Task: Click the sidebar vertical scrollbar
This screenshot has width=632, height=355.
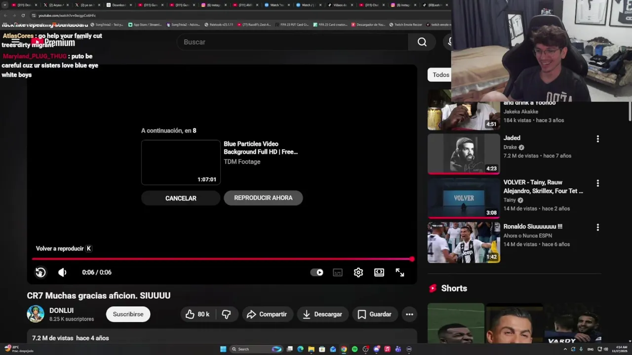Action: [x=630, y=111]
